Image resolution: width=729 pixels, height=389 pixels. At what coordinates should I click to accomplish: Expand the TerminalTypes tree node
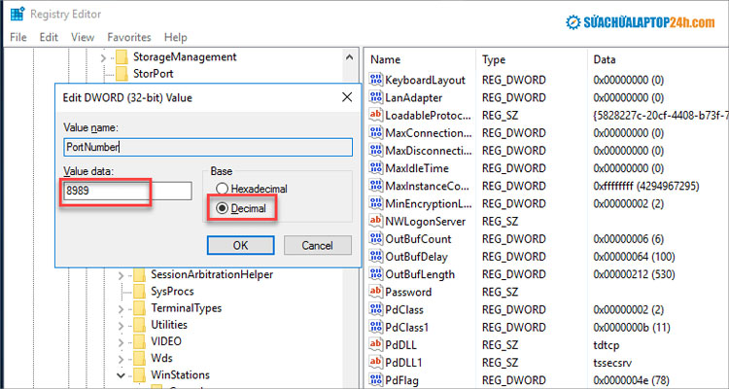coord(121,309)
